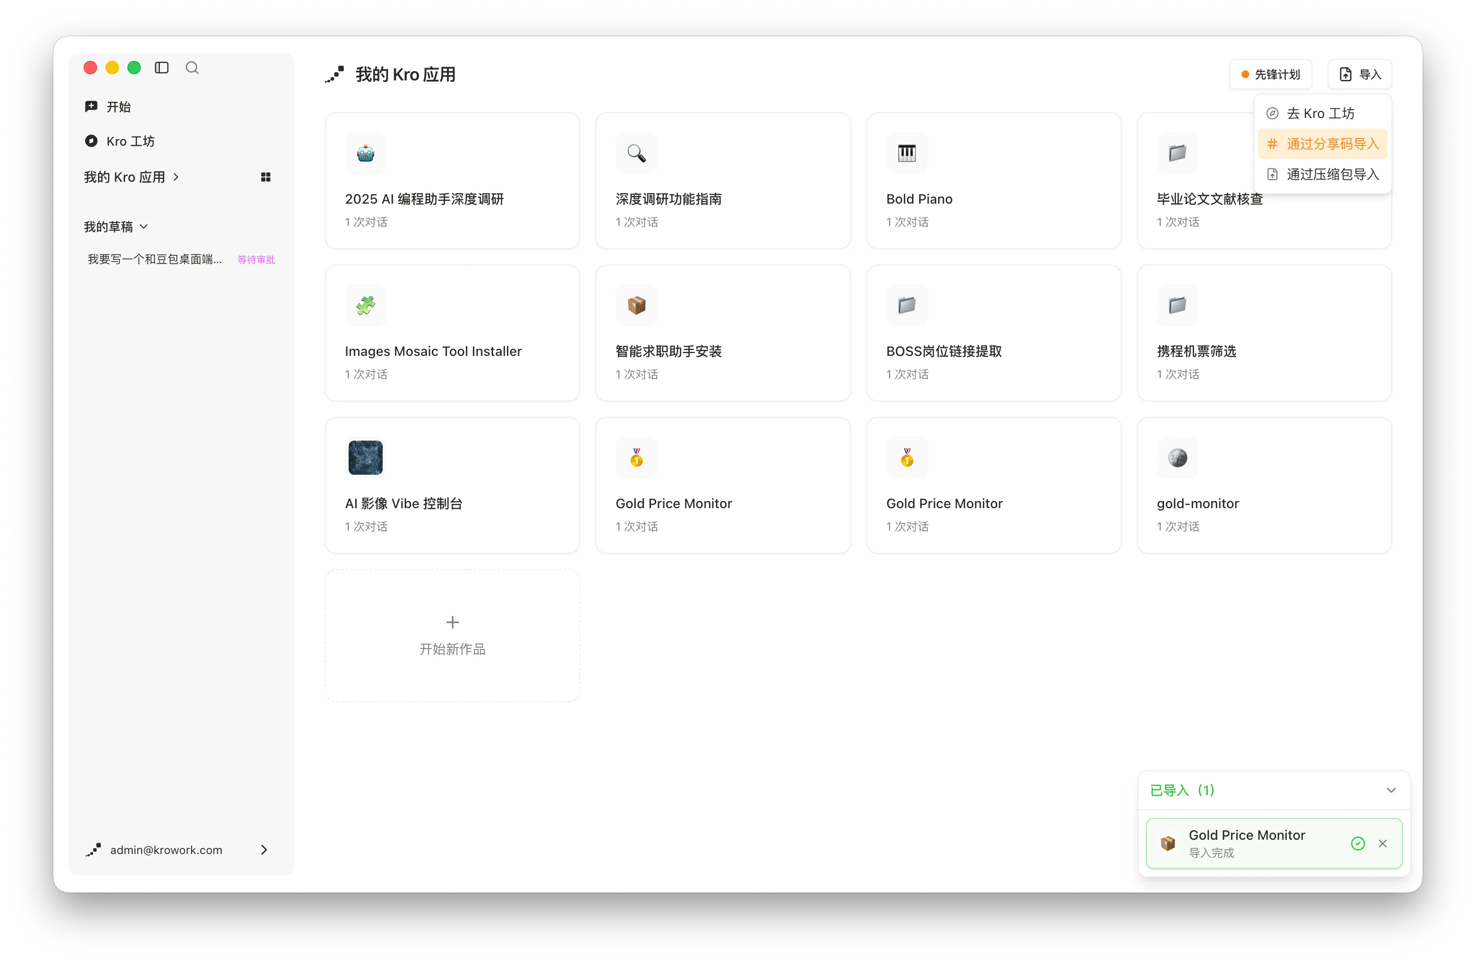Screen dimensions: 1476x963
Task: Open 我的 Kro 应用 sidebar label
Action: 125,177
